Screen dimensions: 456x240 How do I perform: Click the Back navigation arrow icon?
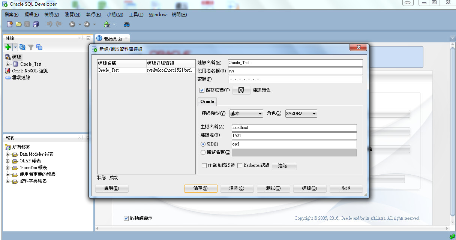[72, 24]
